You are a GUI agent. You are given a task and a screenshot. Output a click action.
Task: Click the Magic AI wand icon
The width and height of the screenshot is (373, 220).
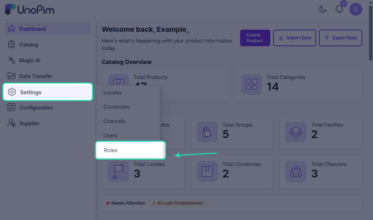pos(11,60)
